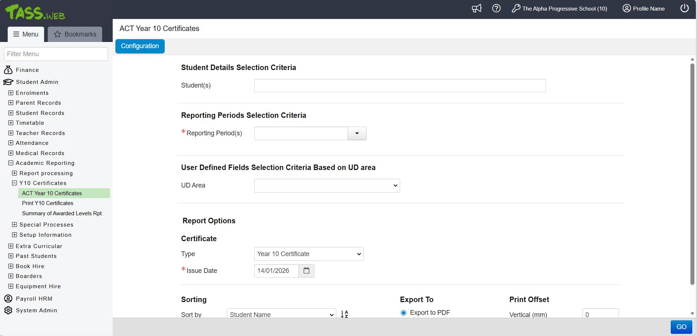Open the Reporting Period(s) dropdown arrow
This screenshot has width=697, height=336.
click(x=357, y=134)
